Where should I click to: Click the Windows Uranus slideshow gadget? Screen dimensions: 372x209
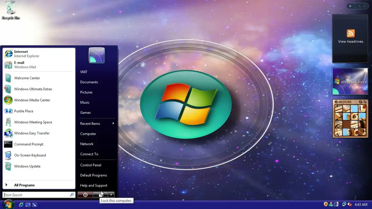coord(350,82)
